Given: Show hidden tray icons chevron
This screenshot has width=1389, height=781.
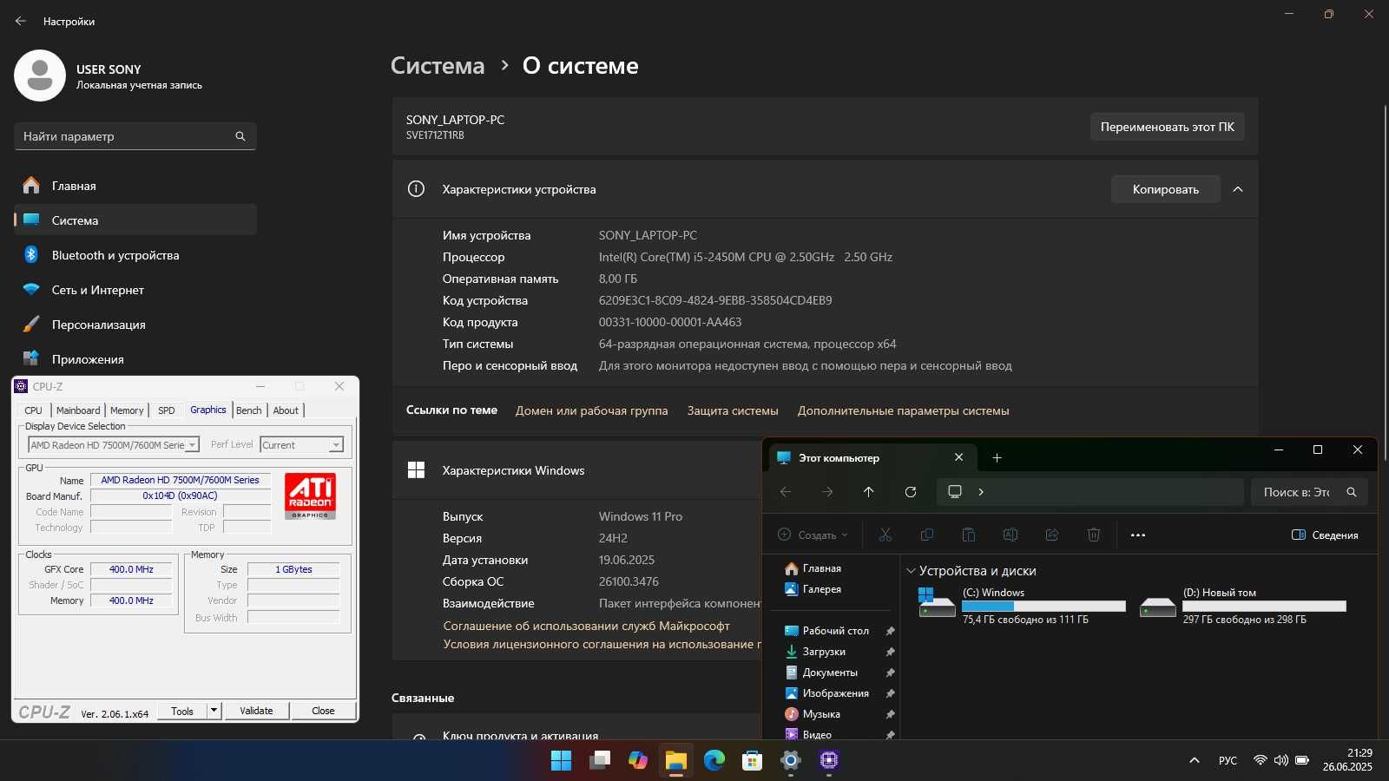Looking at the screenshot, I should pyautogui.click(x=1195, y=760).
